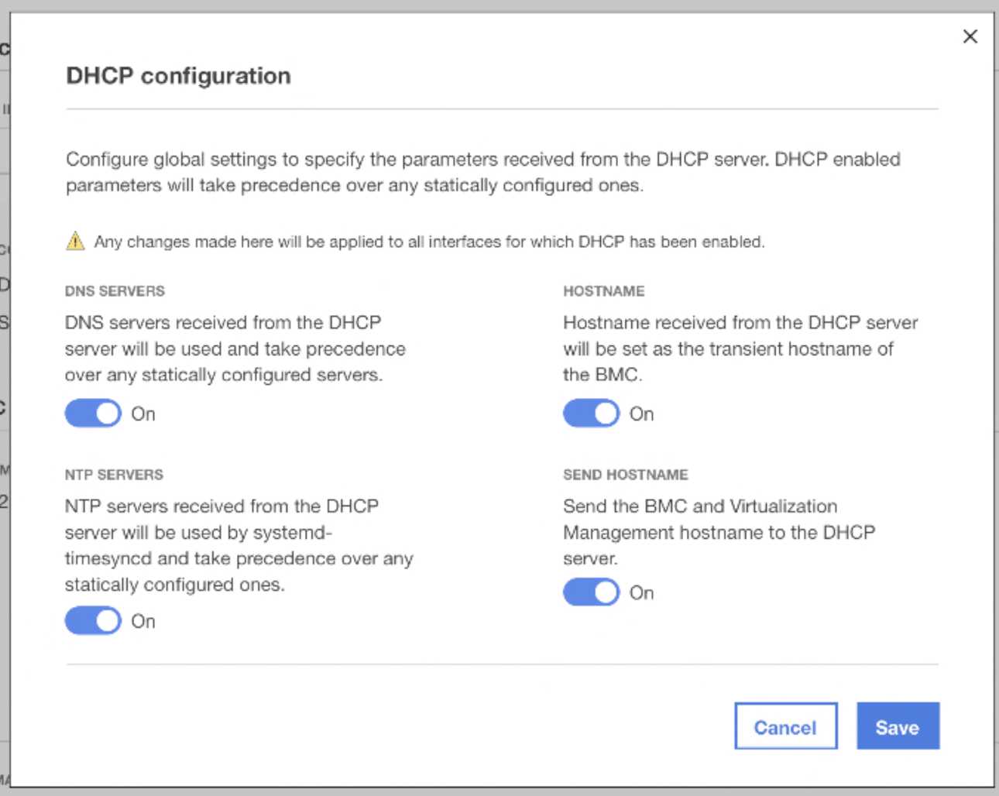Click the On label beside DNS SERVERS toggle
Image resolution: width=999 pixels, height=796 pixels.
pyautogui.click(x=143, y=413)
